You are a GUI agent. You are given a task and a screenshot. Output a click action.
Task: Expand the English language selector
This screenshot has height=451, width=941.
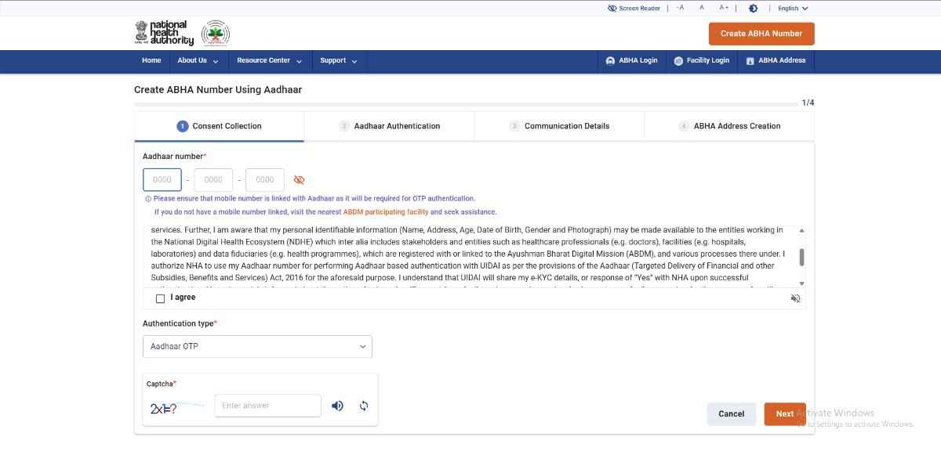[x=792, y=9]
